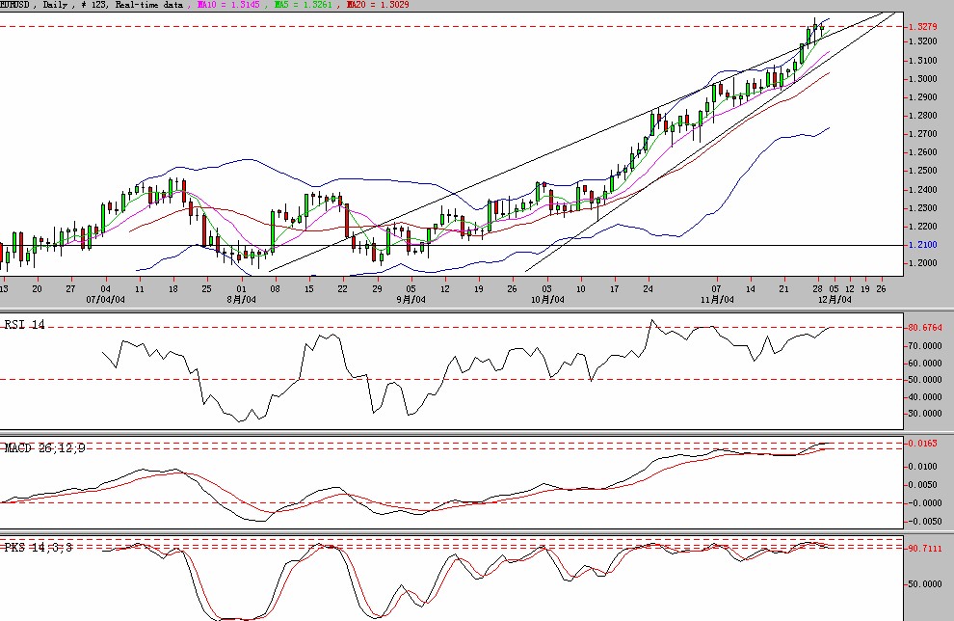954x621 pixels.
Task: Click the MACD -0.0050 scale label
Action: point(925,521)
